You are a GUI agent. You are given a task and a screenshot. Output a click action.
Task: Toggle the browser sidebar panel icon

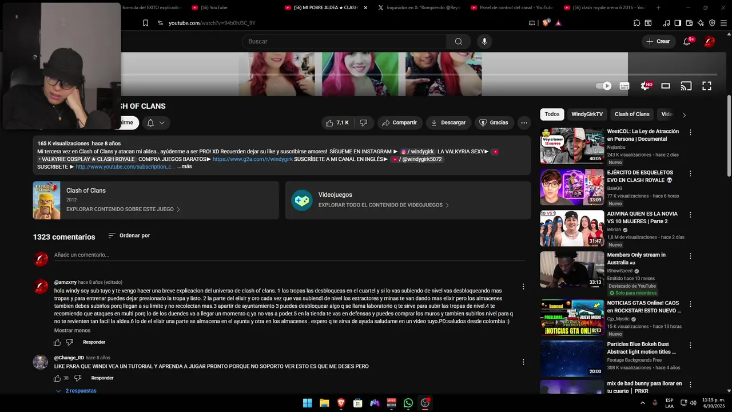click(678, 23)
